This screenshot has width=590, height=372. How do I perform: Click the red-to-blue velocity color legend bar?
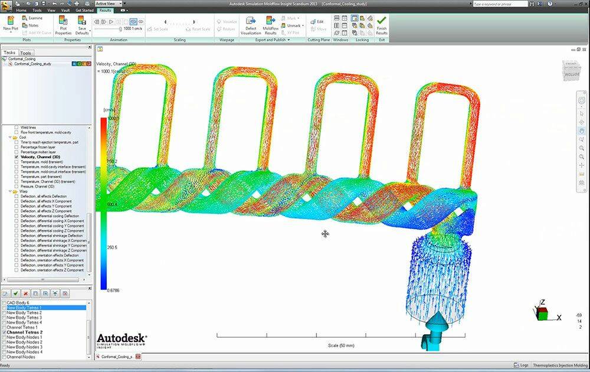coord(103,204)
